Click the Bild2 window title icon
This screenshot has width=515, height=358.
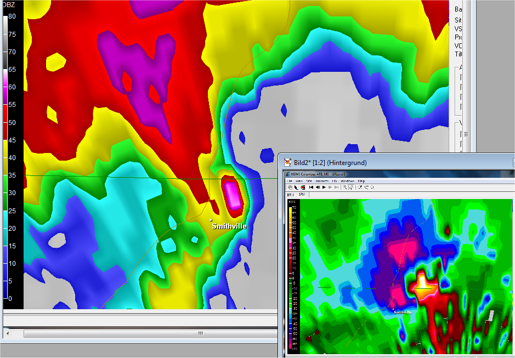[288, 162]
